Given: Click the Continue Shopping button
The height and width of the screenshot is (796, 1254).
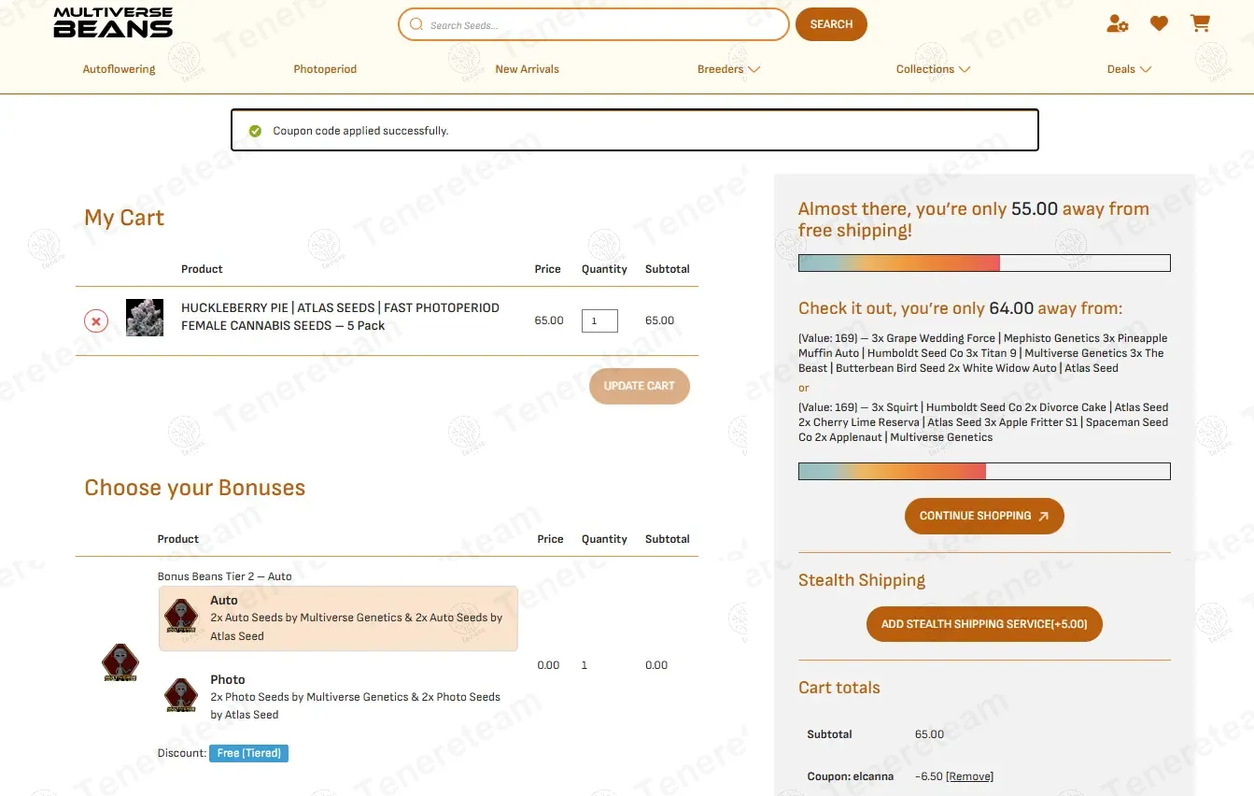Looking at the screenshot, I should click(984, 516).
